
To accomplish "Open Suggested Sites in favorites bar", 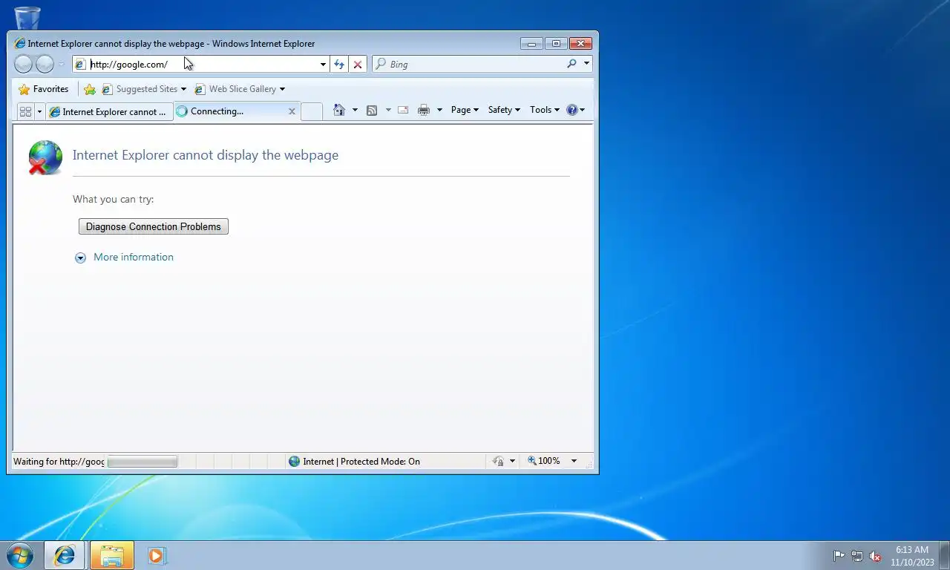I will (x=144, y=89).
